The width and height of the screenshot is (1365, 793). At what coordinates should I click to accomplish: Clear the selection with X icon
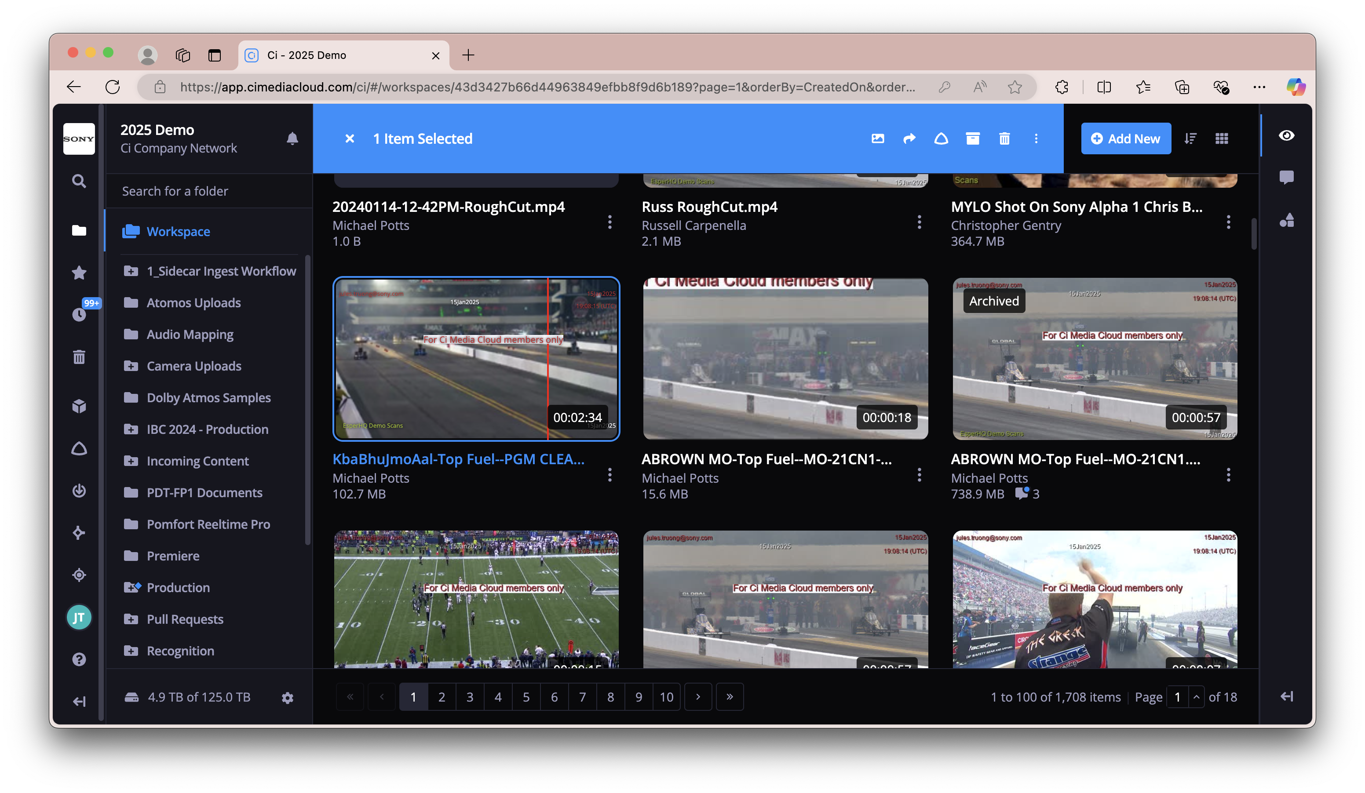click(350, 138)
